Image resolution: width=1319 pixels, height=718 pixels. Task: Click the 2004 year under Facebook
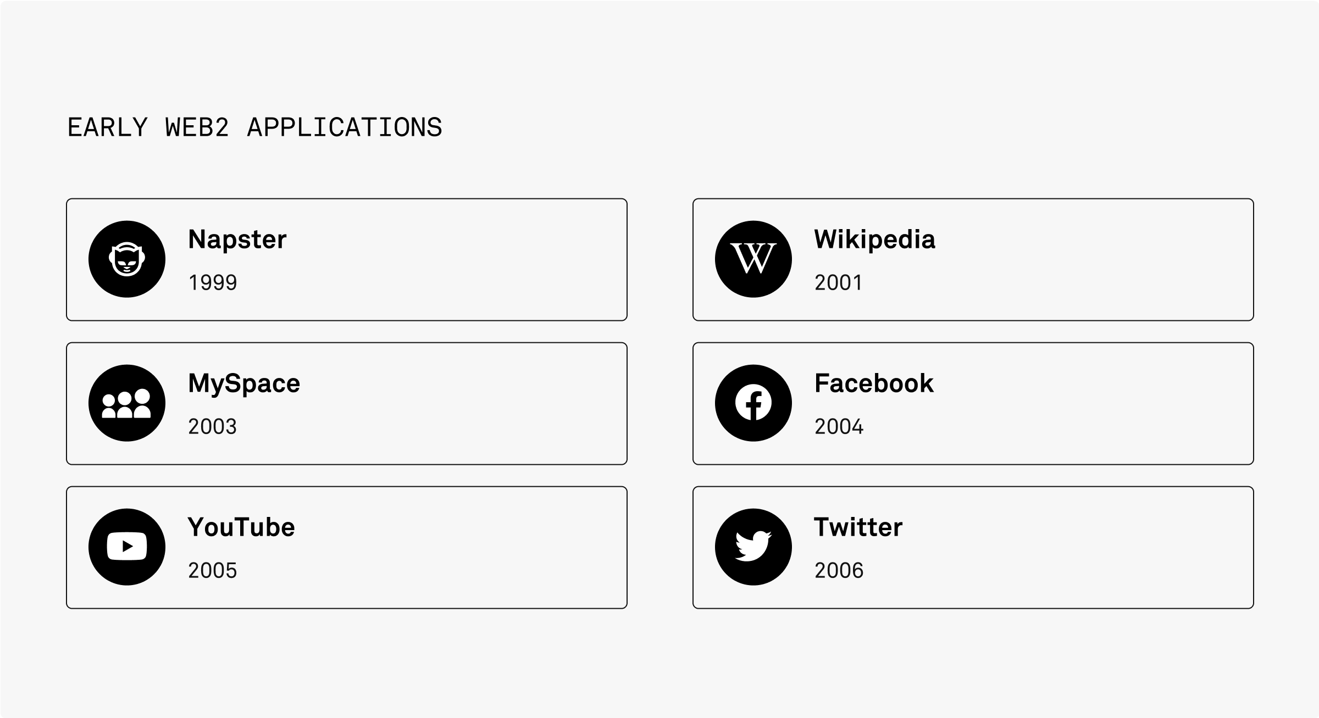coord(839,427)
